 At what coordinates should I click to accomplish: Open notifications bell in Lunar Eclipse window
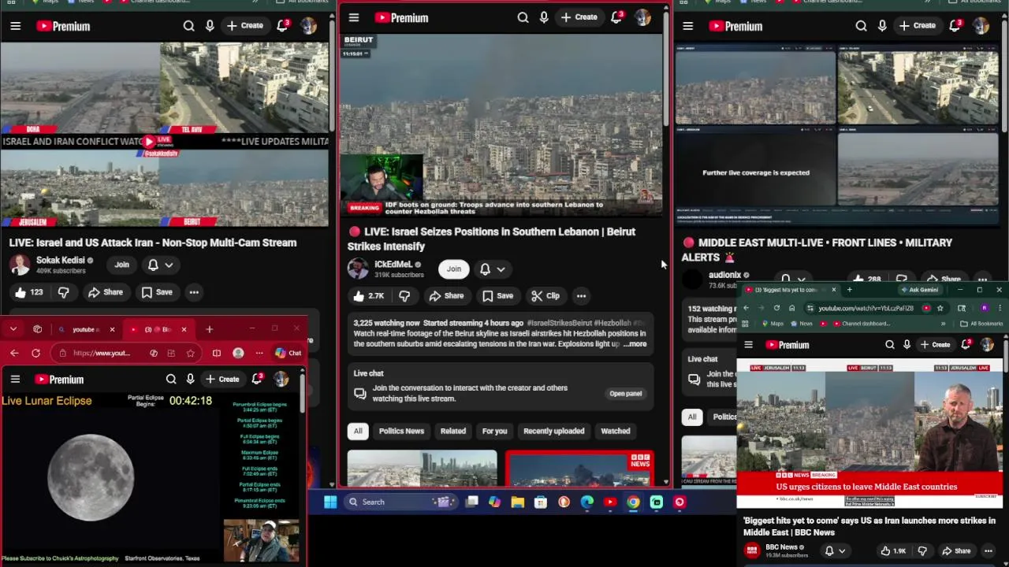[257, 379]
